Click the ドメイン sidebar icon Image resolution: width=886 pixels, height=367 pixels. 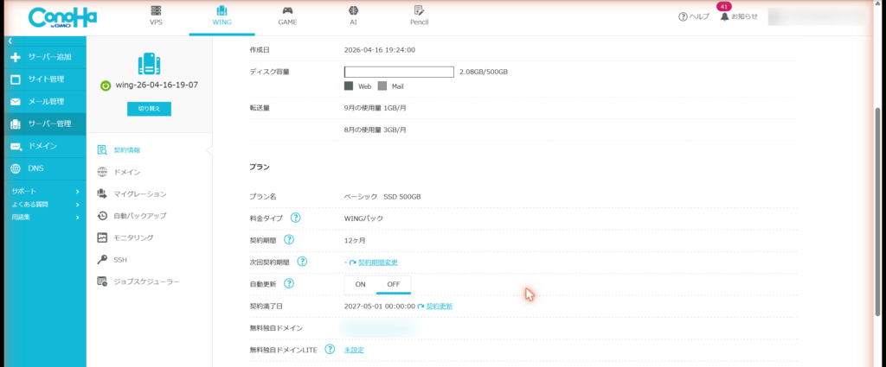pyautogui.click(x=16, y=147)
